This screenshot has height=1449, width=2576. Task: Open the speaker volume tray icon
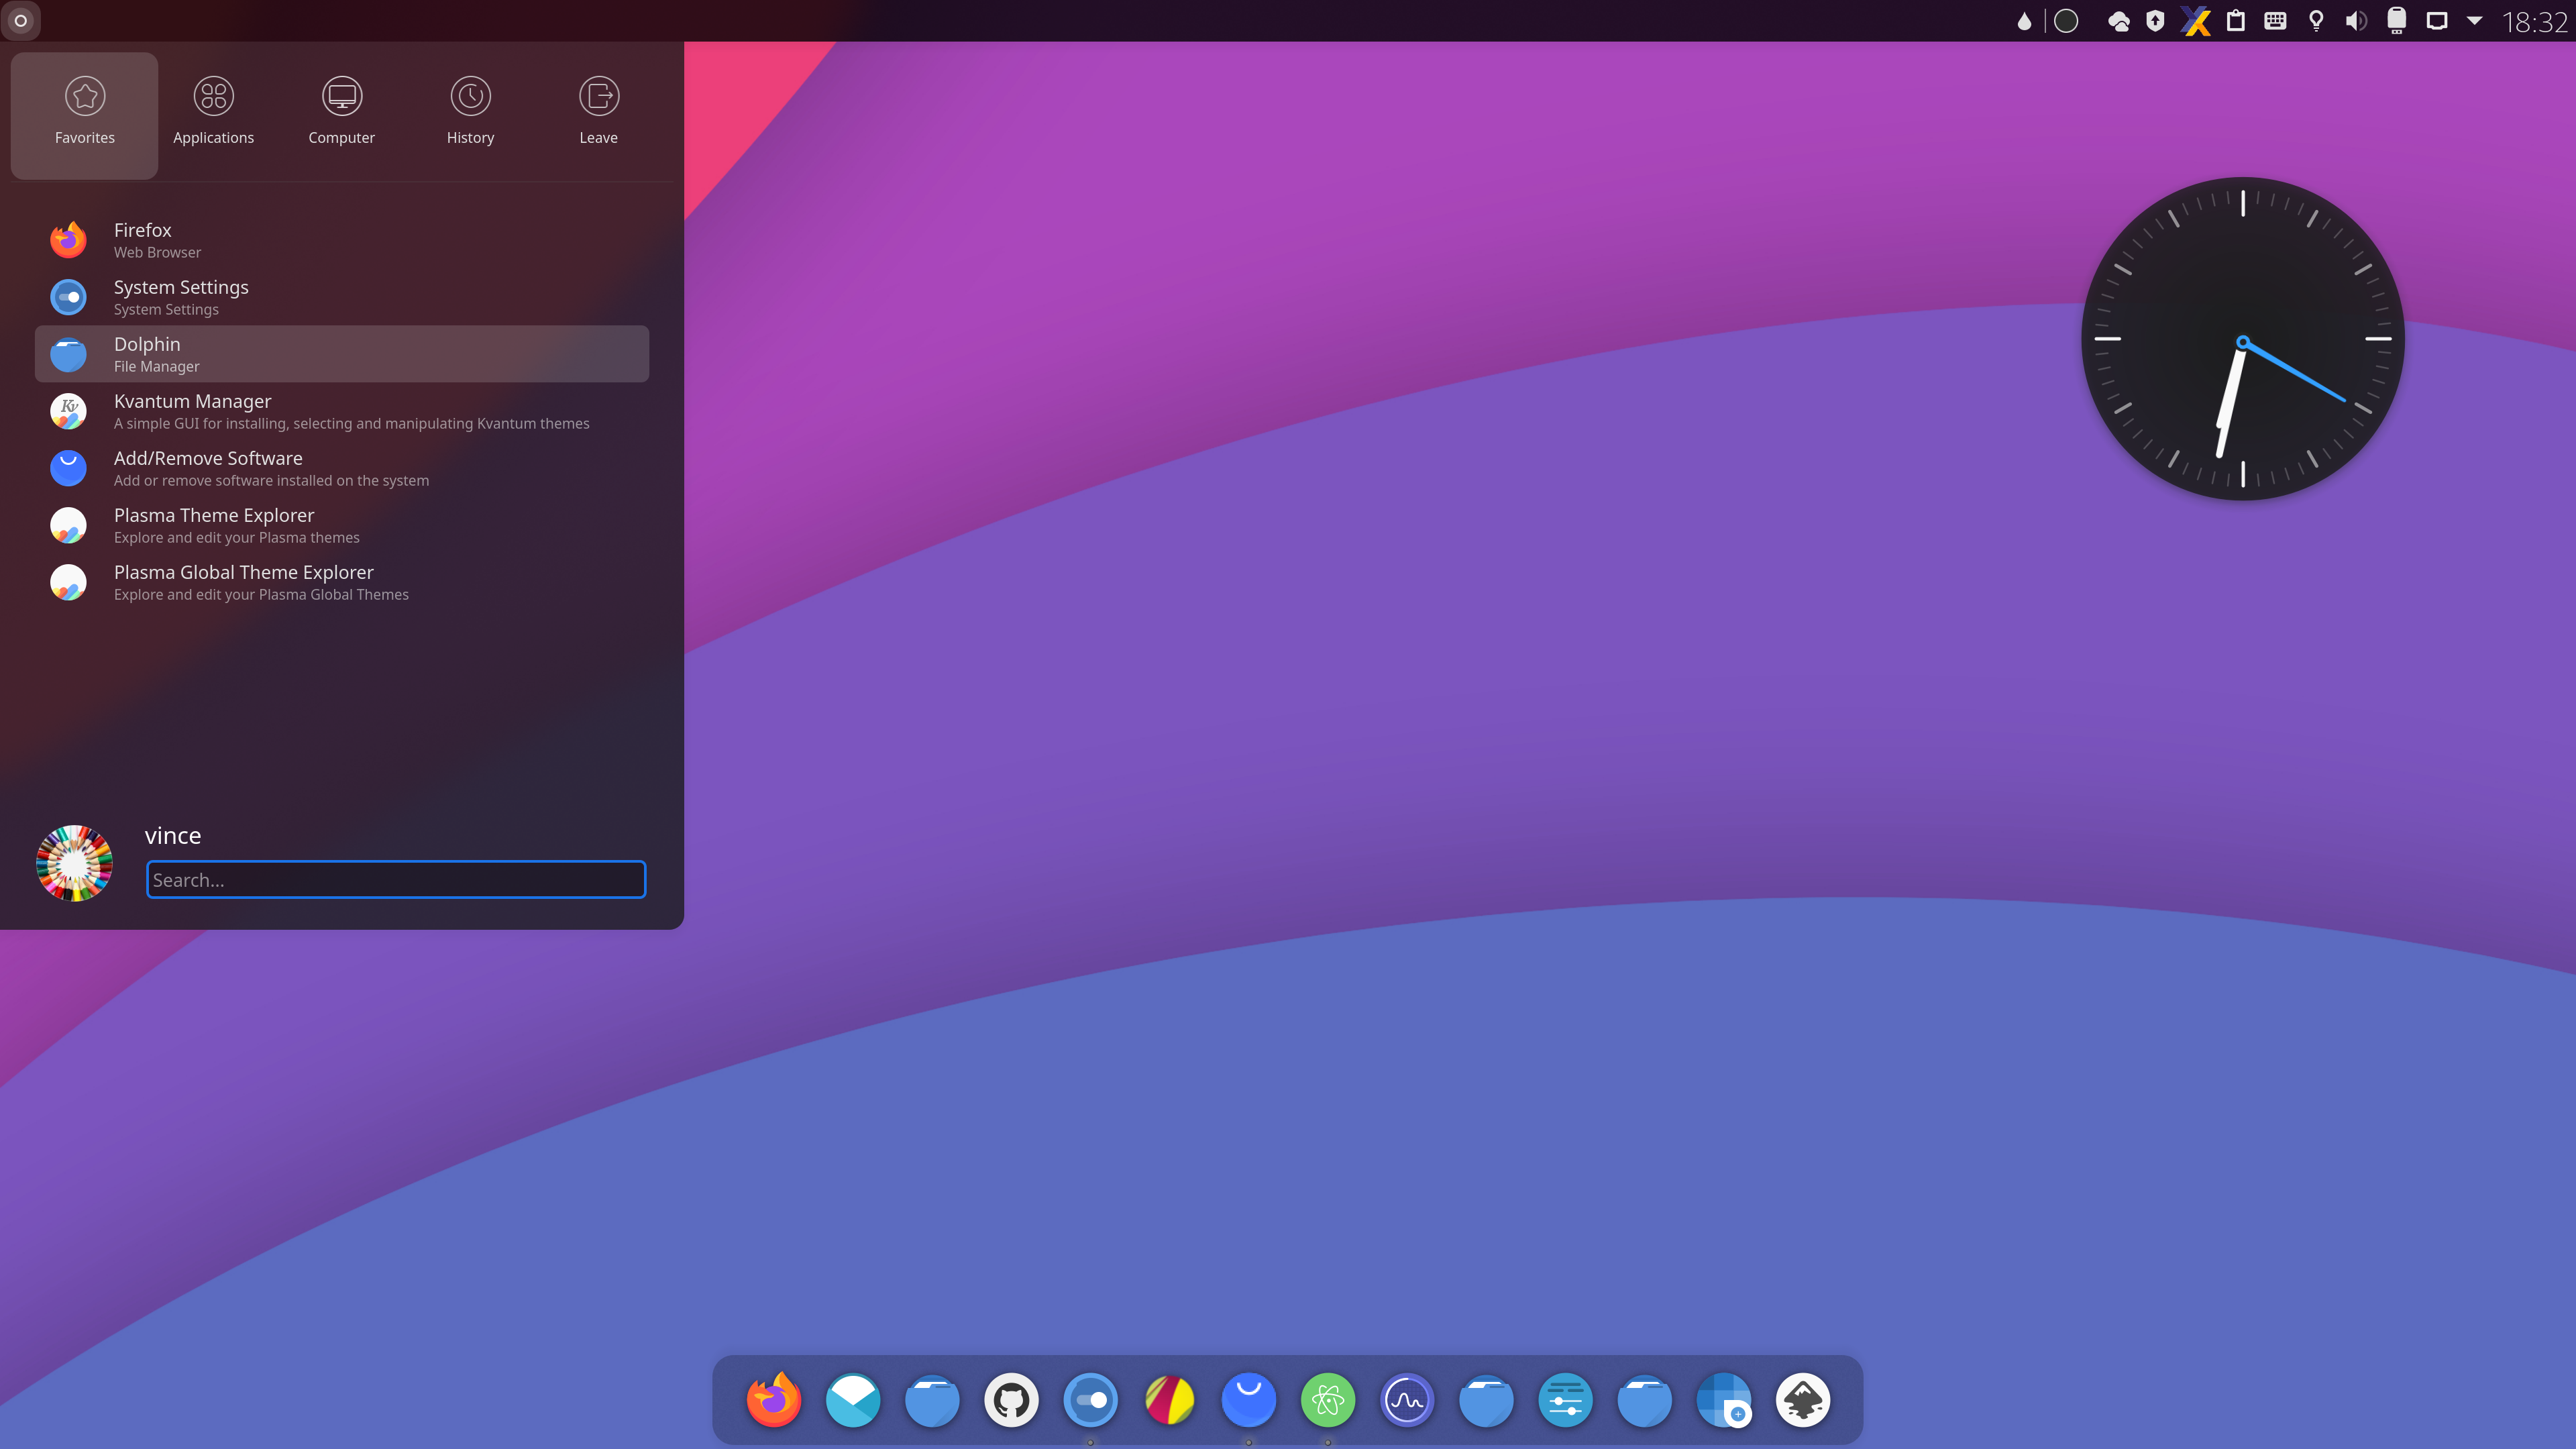click(x=2356, y=21)
